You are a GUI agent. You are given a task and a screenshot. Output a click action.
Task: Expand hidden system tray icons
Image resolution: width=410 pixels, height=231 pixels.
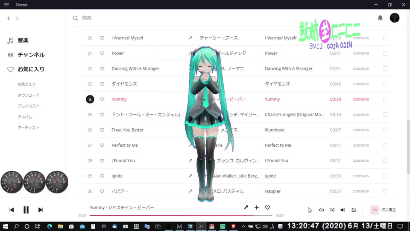coord(243,226)
